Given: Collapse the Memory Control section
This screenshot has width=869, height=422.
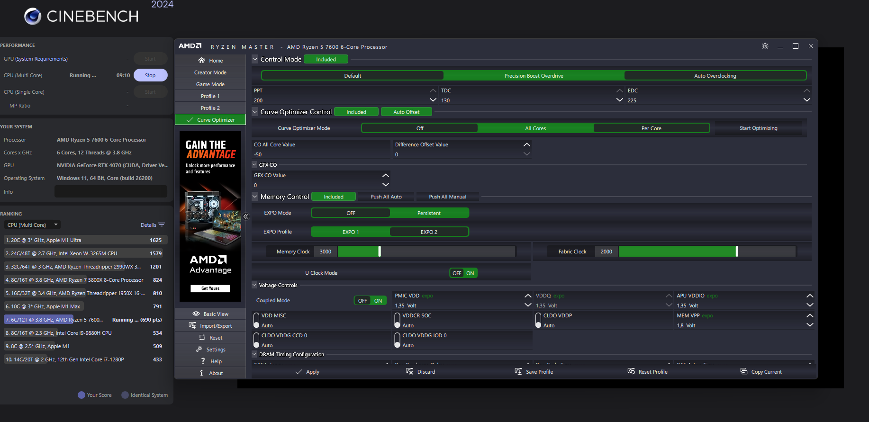Looking at the screenshot, I should point(255,197).
